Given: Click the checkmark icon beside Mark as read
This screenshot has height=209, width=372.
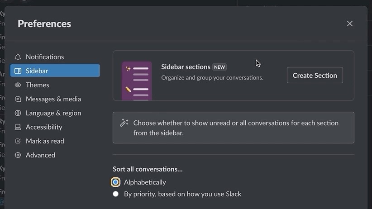Looking at the screenshot, I should pos(18,141).
